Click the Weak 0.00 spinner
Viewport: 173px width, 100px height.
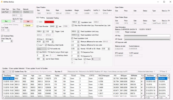109,49
